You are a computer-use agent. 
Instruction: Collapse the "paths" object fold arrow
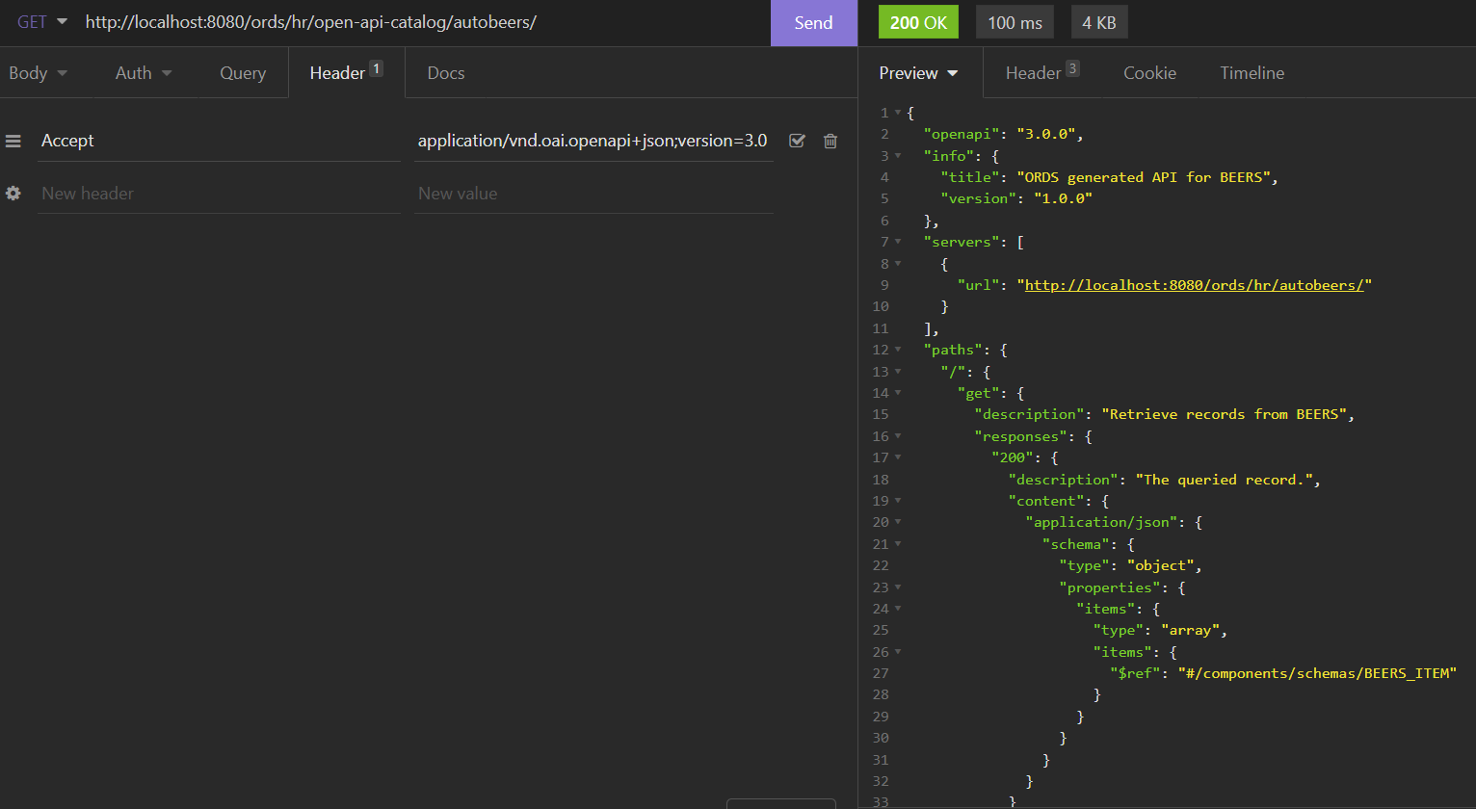point(898,350)
